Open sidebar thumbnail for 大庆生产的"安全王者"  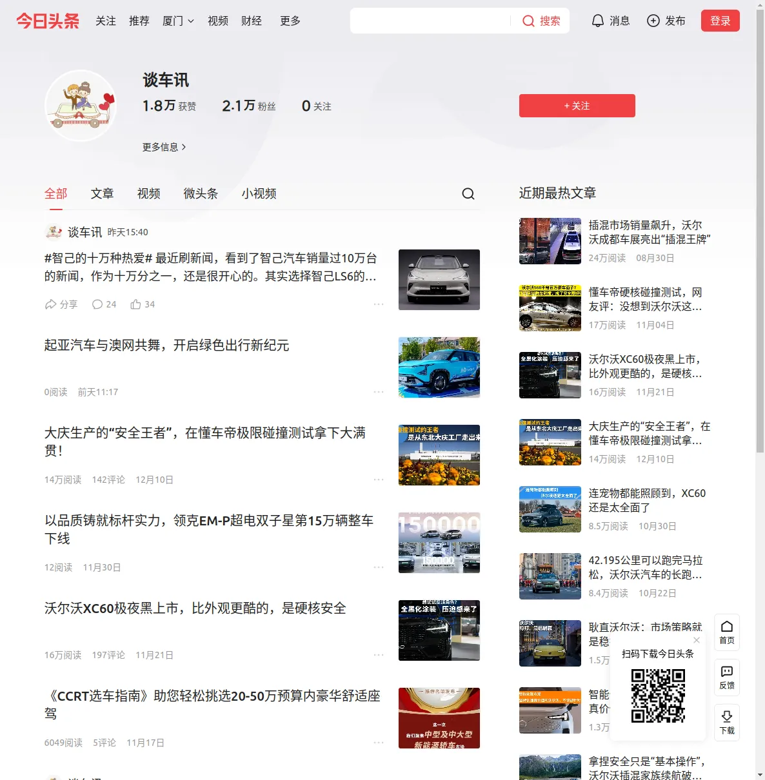coord(550,442)
